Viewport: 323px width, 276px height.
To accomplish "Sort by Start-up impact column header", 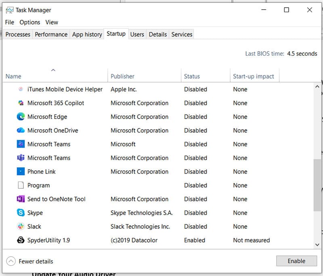I will tap(253, 76).
